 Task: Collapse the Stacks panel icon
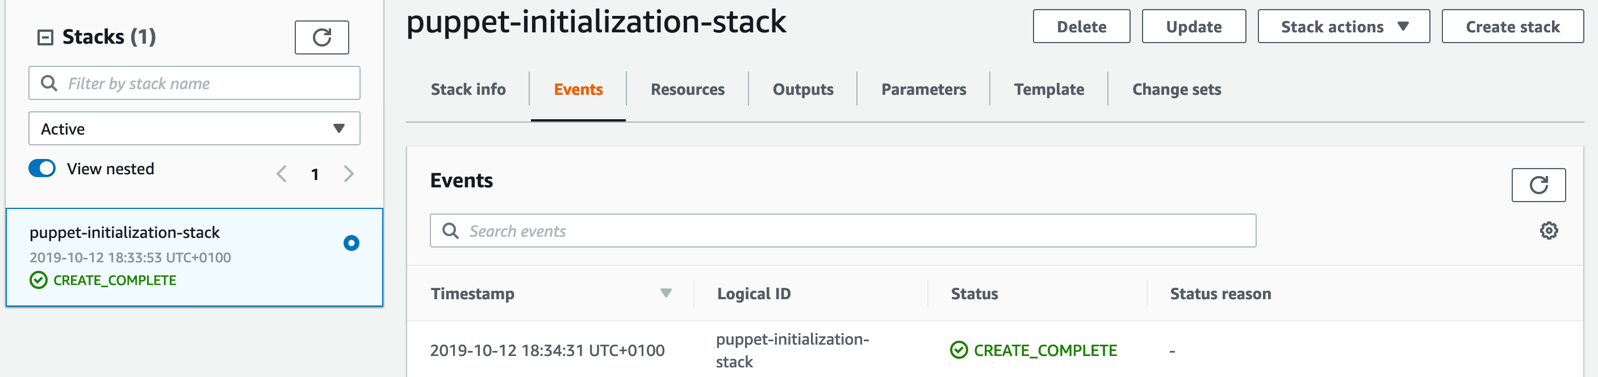[45, 38]
